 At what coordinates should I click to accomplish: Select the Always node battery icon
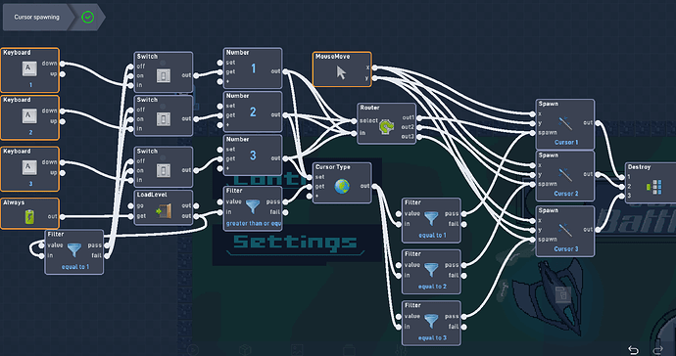(29, 216)
